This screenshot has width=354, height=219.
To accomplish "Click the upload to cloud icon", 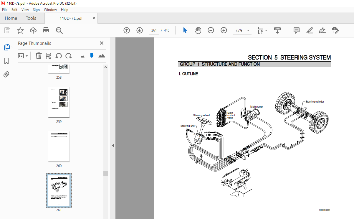I will 33,30.
